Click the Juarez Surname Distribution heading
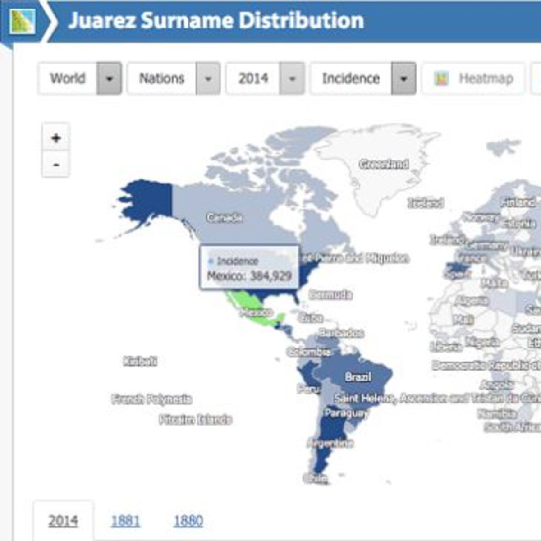 [x=216, y=20]
